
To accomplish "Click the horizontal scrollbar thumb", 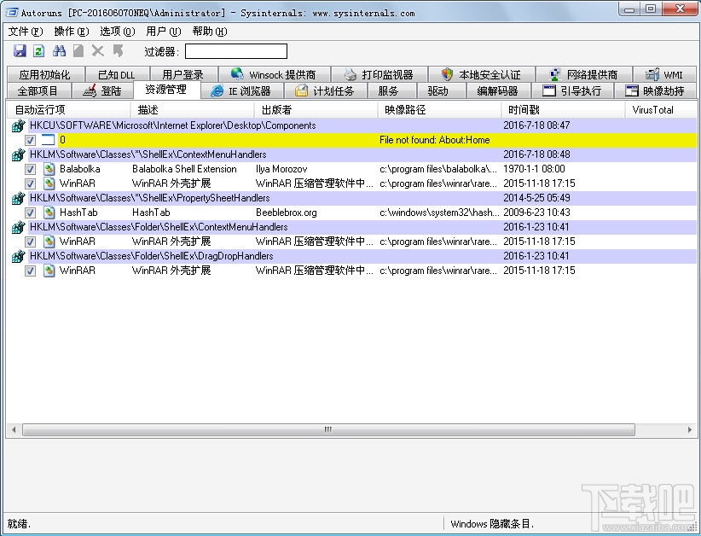I will point(328,429).
